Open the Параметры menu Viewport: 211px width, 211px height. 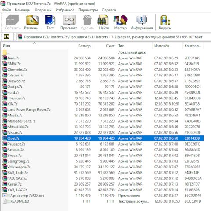point(88,10)
